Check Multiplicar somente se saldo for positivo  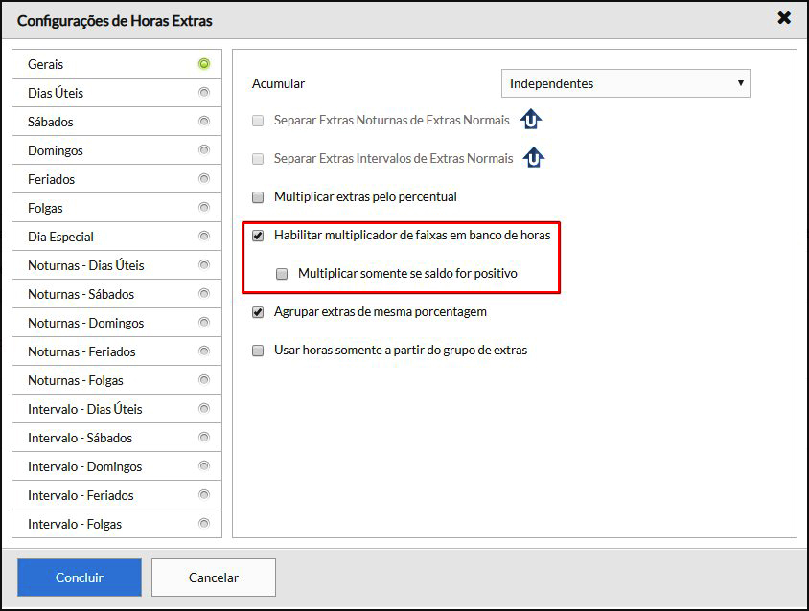[x=282, y=274]
